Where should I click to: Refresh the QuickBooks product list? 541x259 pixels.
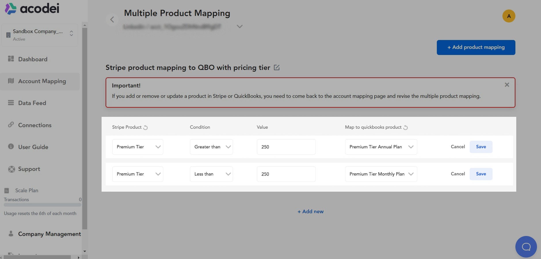[x=405, y=127]
